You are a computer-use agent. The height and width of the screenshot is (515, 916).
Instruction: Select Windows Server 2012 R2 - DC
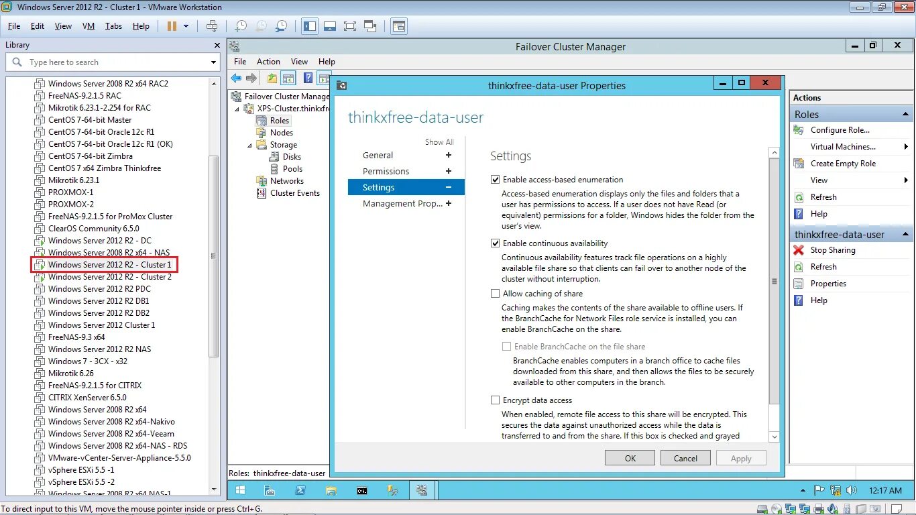pyautogui.click(x=99, y=241)
